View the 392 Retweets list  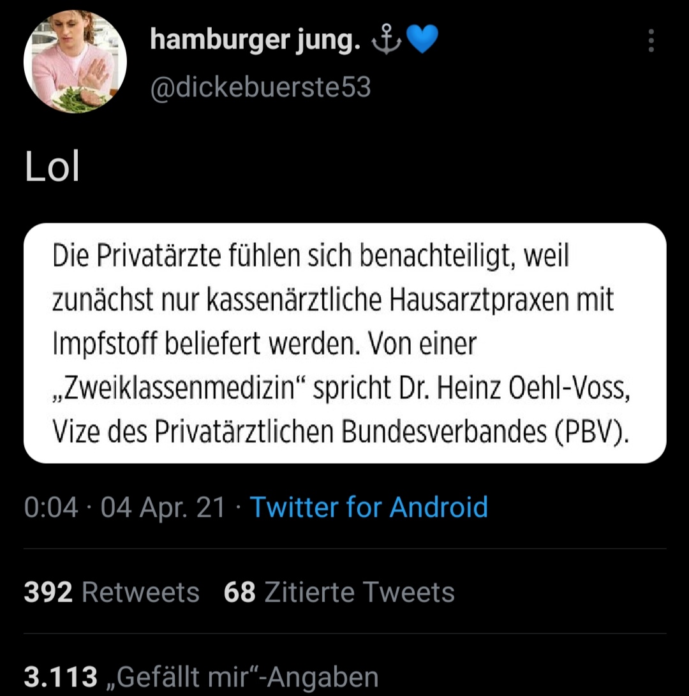coord(112,592)
